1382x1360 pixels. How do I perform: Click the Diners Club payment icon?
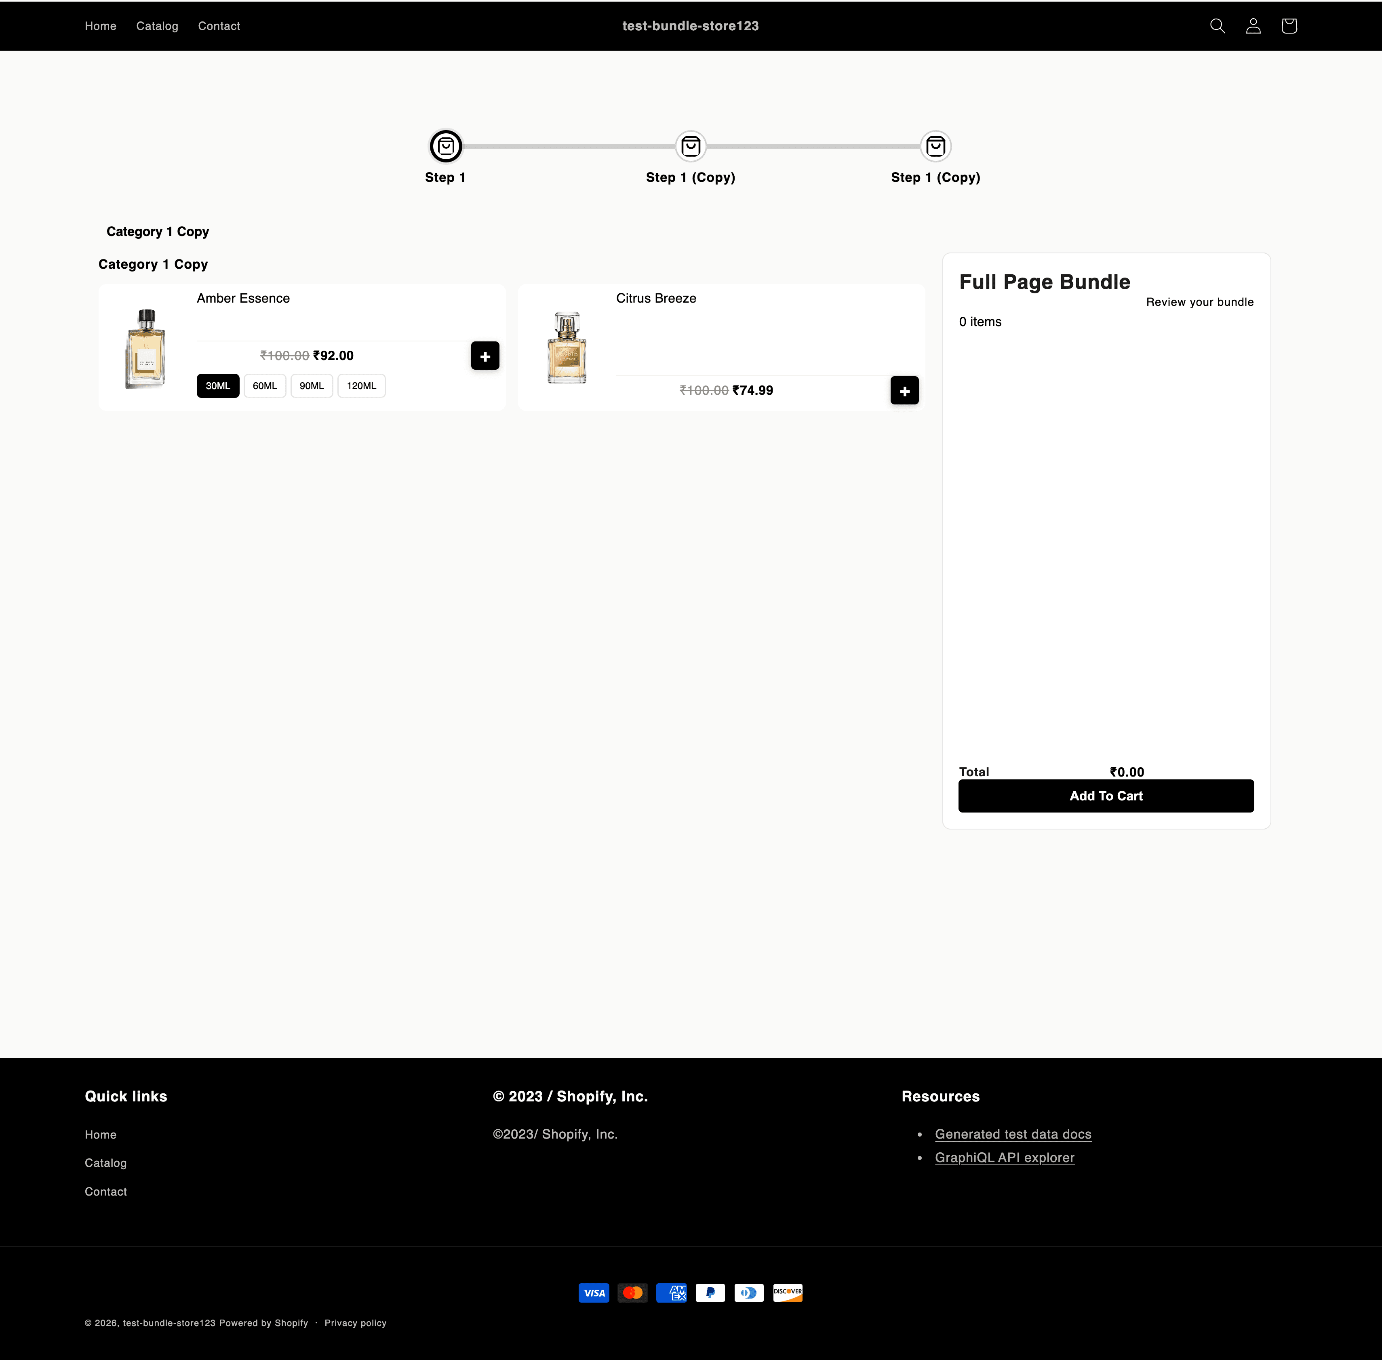[748, 1293]
